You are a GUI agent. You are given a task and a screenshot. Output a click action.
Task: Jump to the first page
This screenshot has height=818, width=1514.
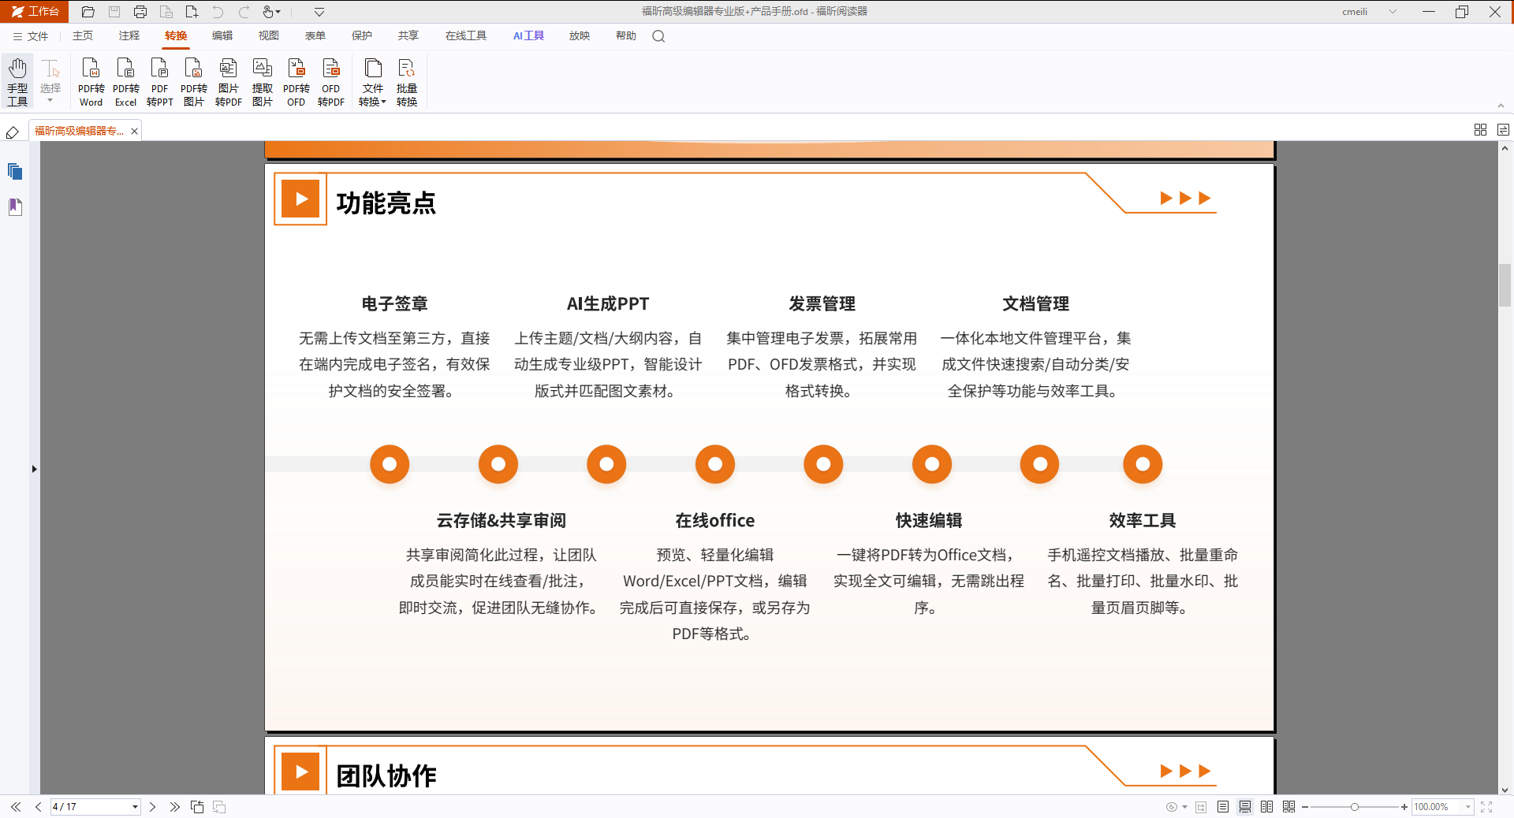pos(16,807)
